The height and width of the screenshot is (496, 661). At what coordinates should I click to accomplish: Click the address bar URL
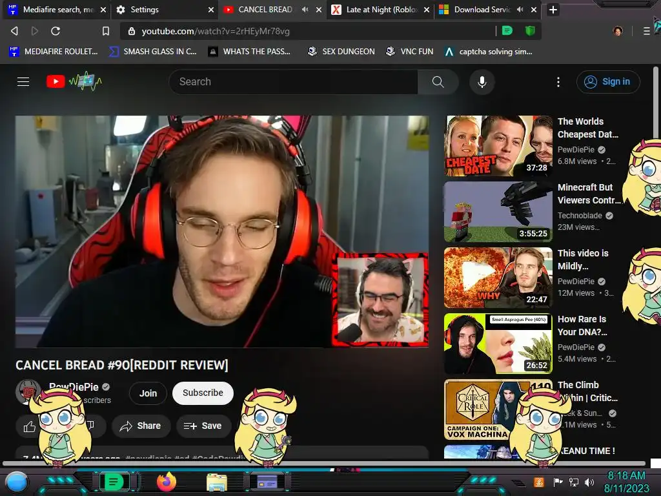point(216,31)
